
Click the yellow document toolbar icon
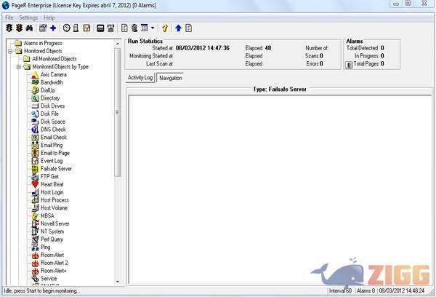coord(86,28)
